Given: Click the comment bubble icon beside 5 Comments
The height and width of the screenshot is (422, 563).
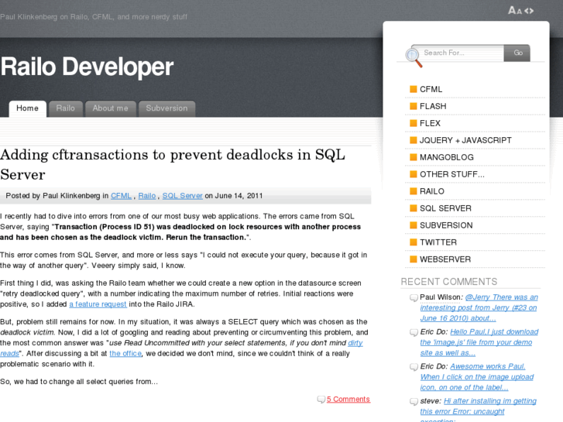Looking at the screenshot, I should [321, 400].
